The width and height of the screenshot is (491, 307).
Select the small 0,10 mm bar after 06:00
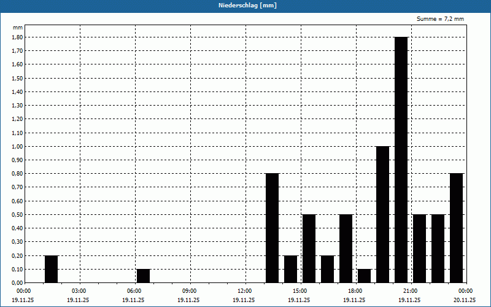143,276
